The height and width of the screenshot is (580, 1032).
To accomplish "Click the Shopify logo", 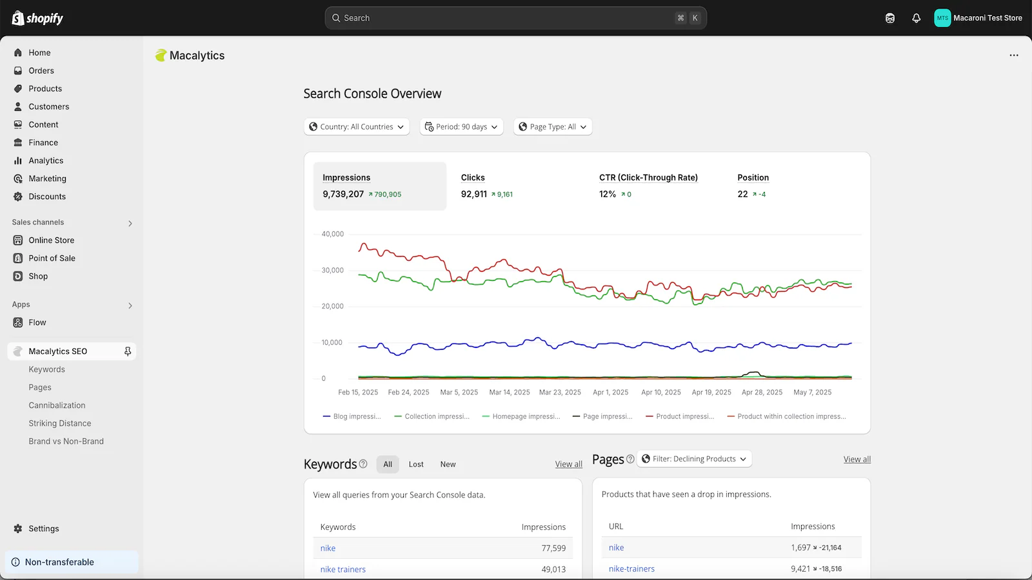I will (x=37, y=18).
